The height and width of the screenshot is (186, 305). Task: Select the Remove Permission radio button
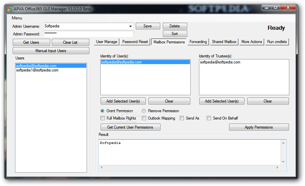click(x=144, y=111)
